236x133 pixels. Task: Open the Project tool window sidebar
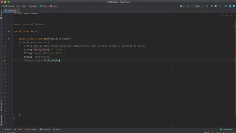pos(1,14)
